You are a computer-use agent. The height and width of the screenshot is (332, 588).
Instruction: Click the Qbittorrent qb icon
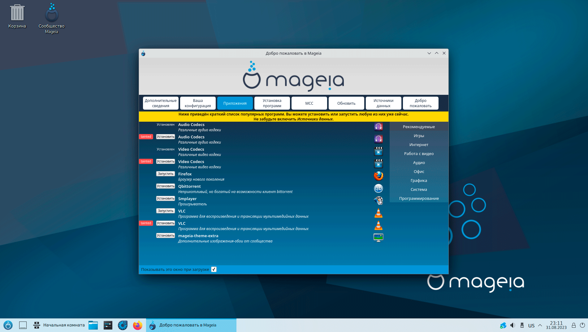point(378,188)
